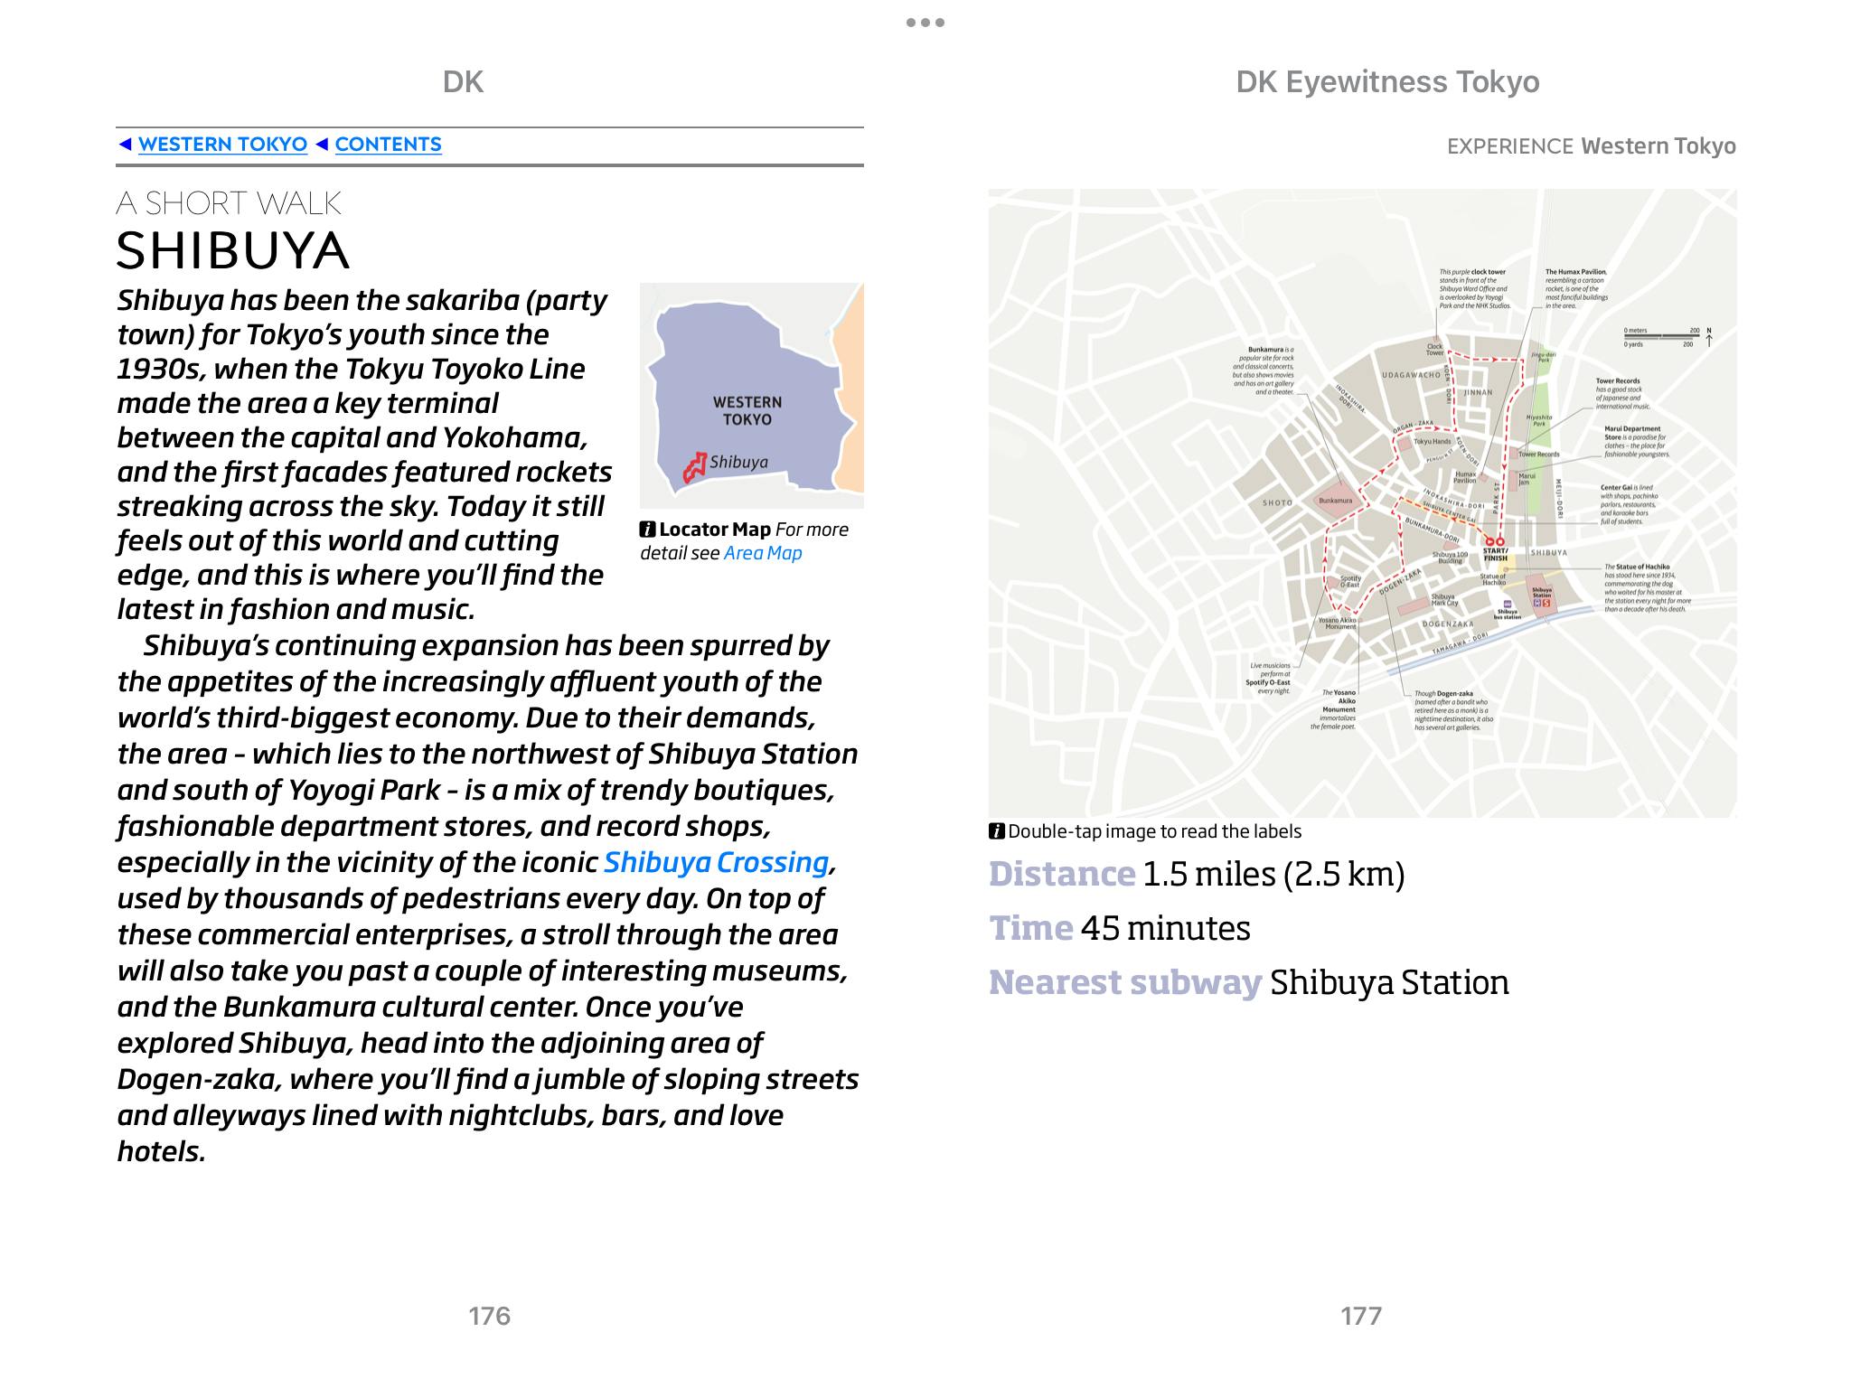The image size is (1851, 1388).
Task: Tap page number 177 at bottom
Action: click(1361, 1316)
